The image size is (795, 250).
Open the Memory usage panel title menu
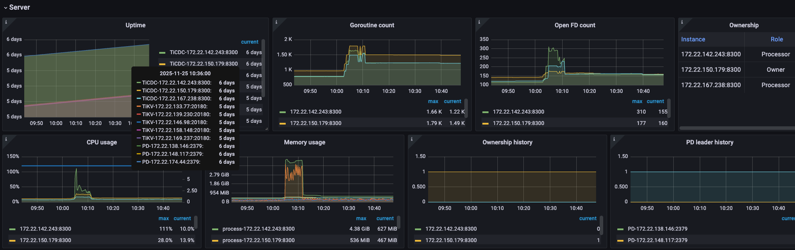click(304, 143)
